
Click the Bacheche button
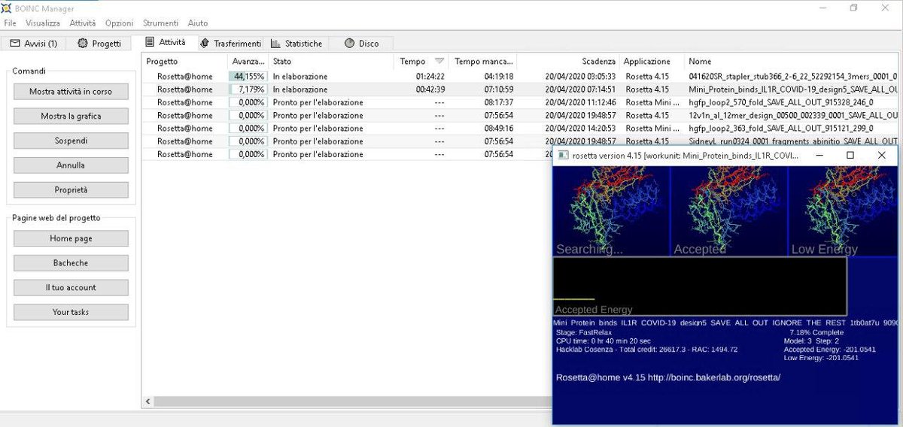click(71, 263)
